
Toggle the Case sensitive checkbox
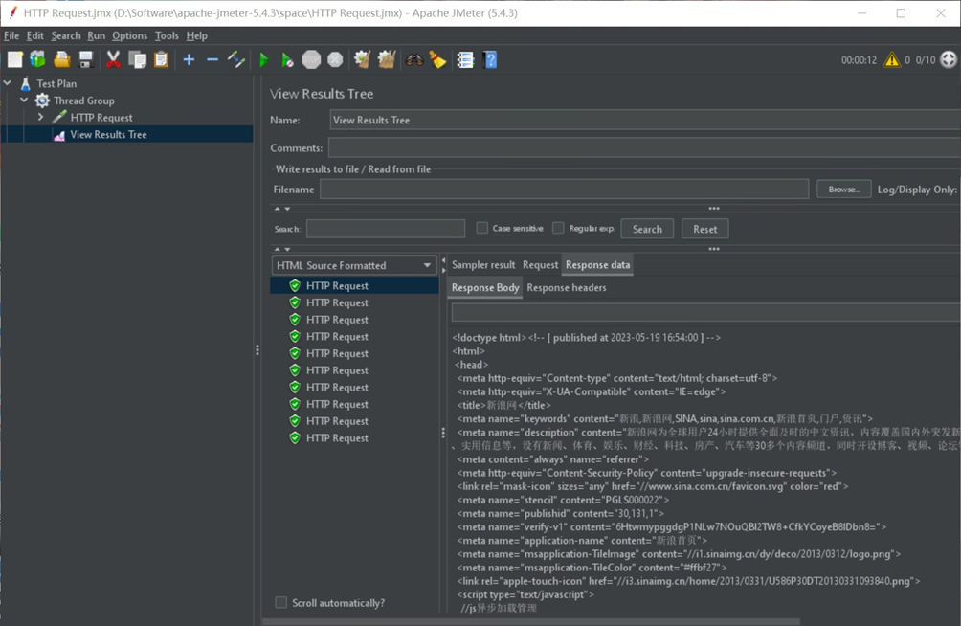482,228
